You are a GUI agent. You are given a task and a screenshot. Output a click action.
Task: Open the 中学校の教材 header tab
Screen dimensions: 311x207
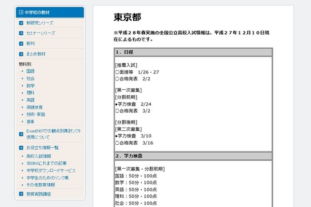click(x=50, y=12)
